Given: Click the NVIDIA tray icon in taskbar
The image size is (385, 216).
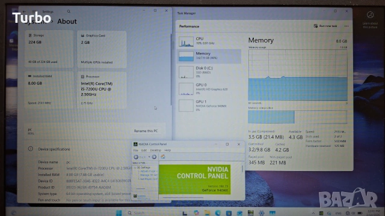Looking at the screenshot, I should tap(321, 213).
